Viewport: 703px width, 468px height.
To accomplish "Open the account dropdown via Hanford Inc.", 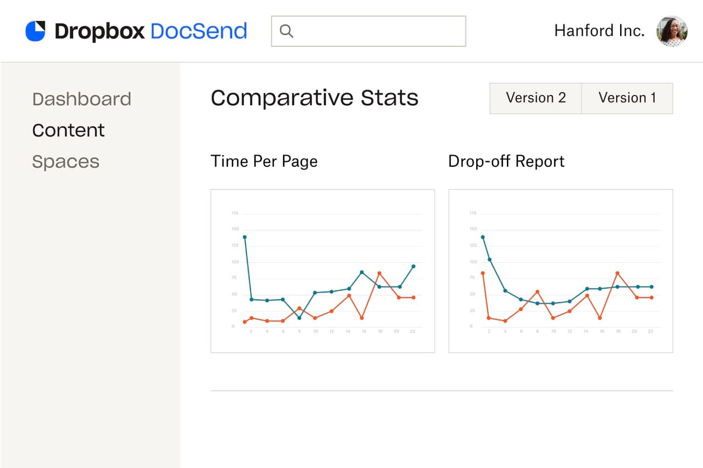I will point(599,31).
